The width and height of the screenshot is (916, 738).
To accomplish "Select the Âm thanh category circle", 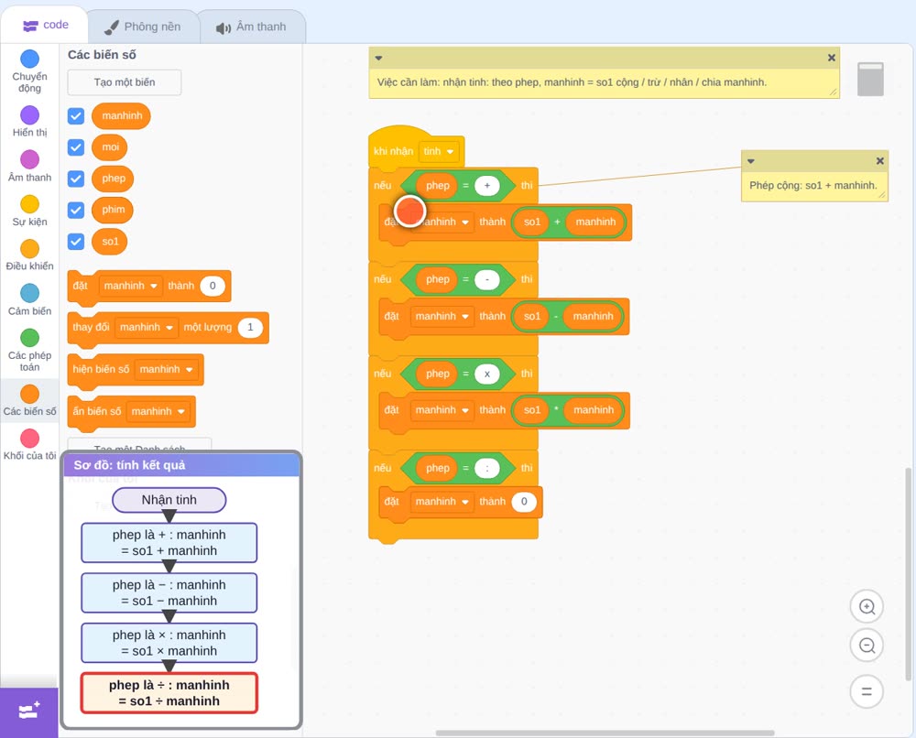I will (x=29, y=159).
